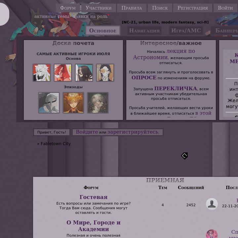Screen dimensions: 238x238
Task: Click the Сообщений column header
Action: [191, 188]
